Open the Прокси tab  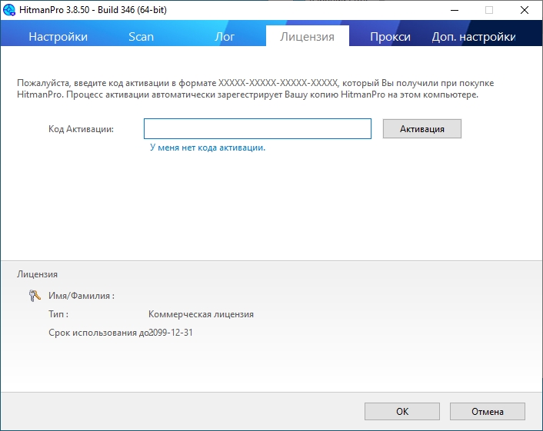[390, 37]
